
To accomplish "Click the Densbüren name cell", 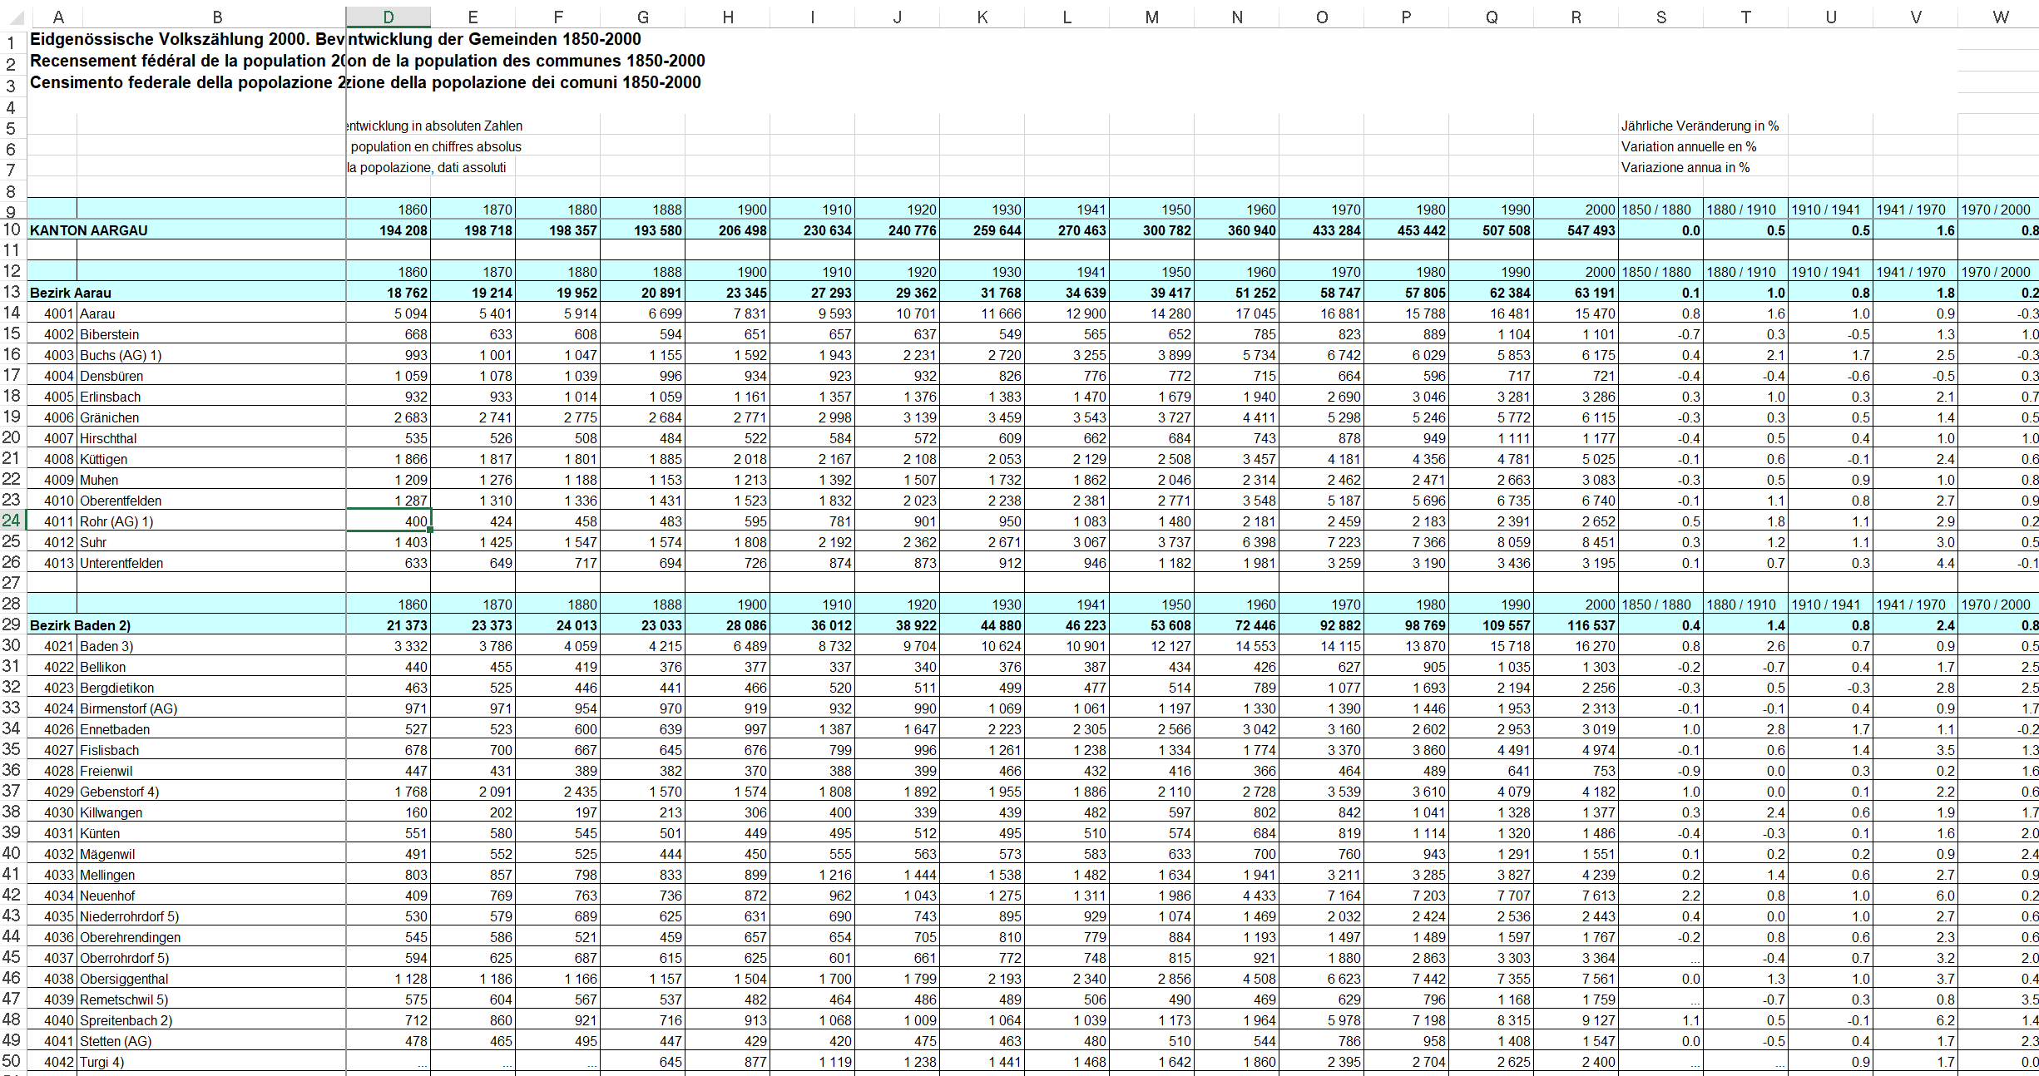I will point(211,376).
